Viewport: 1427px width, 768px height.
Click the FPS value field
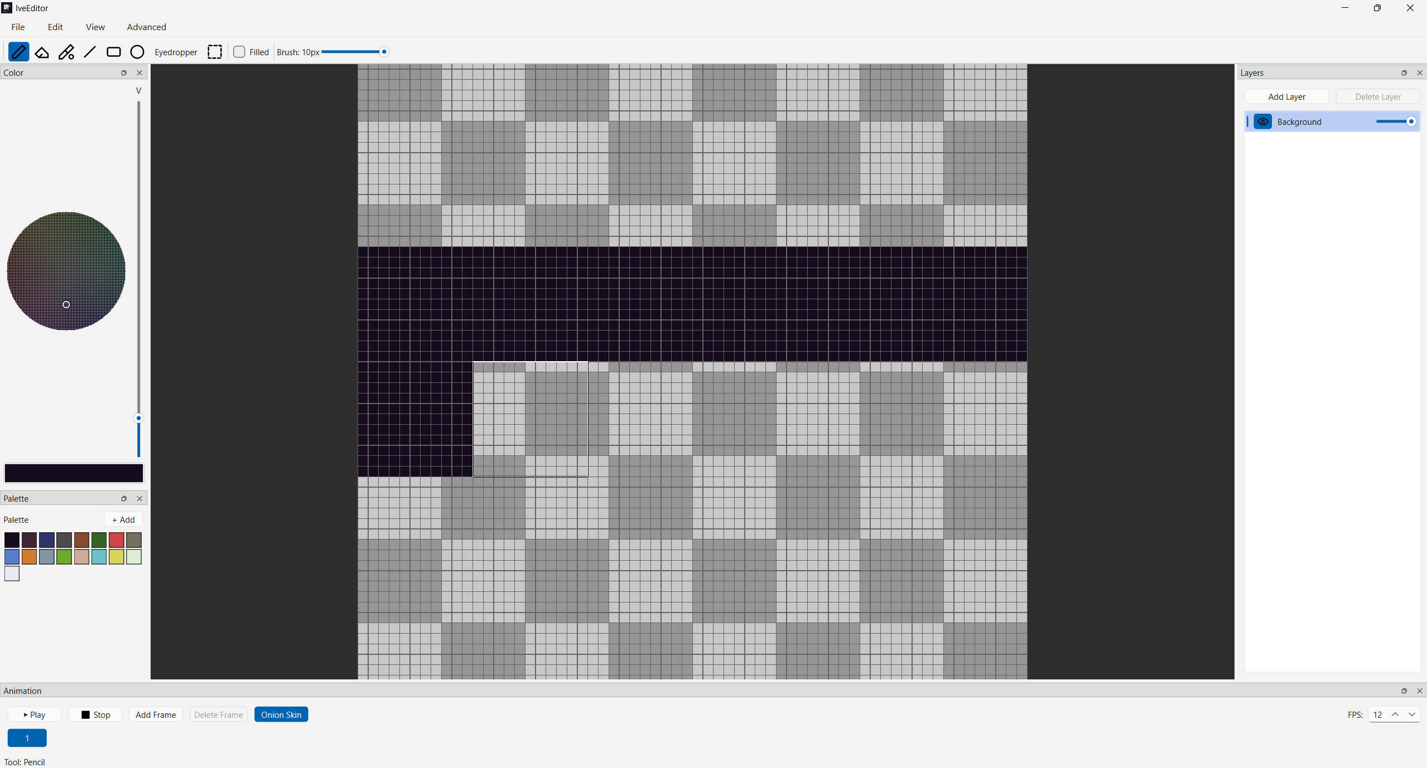[x=1378, y=714]
